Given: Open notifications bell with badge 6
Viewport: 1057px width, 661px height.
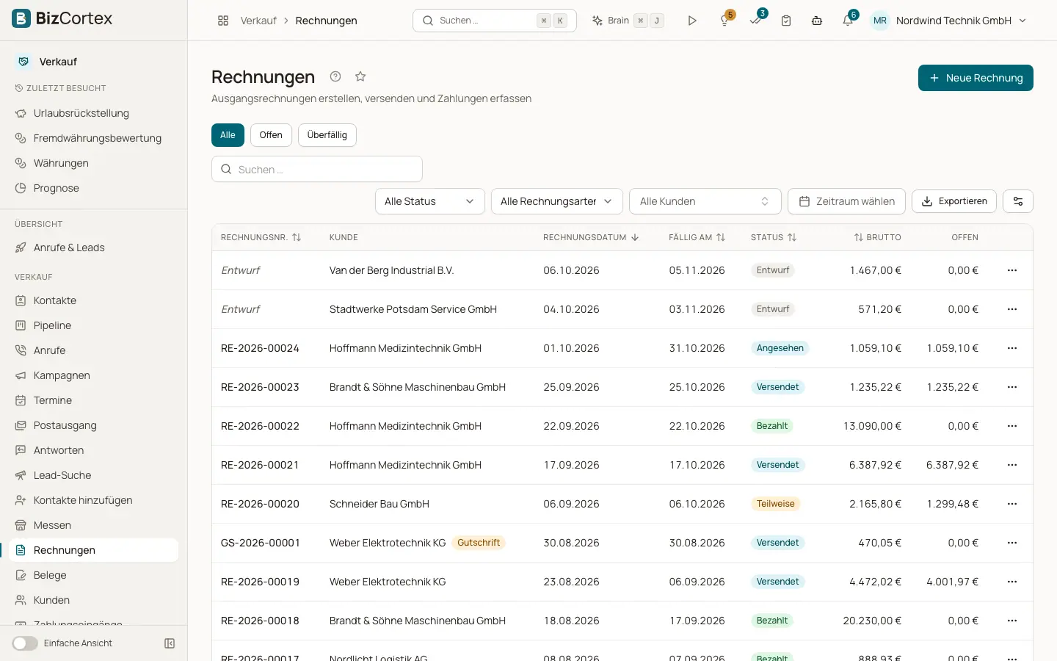Looking at the screenshot, I should point(848,21).
